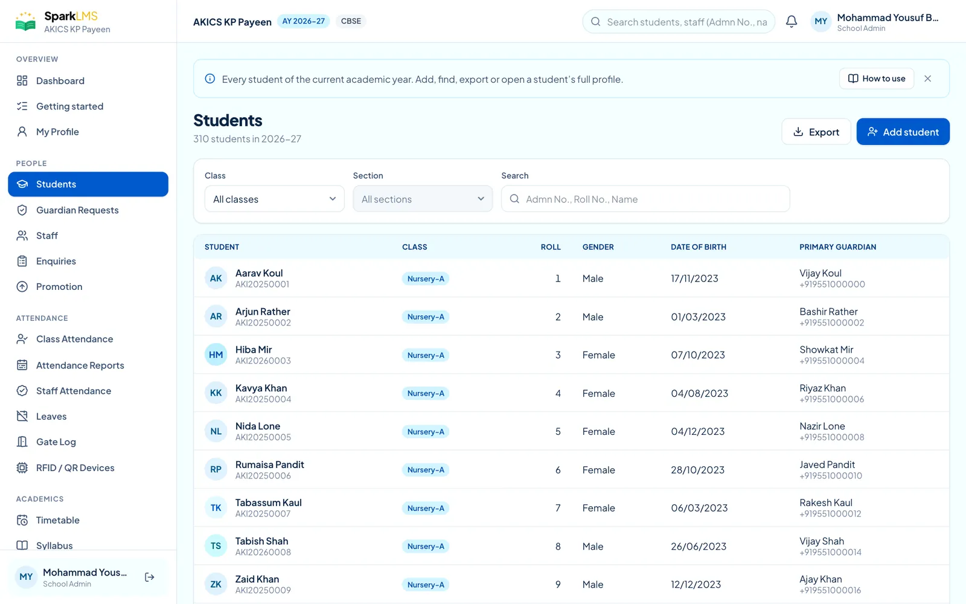Click the AY 2026-27 badge
966x604 pixels.
(x=304, y=21)
